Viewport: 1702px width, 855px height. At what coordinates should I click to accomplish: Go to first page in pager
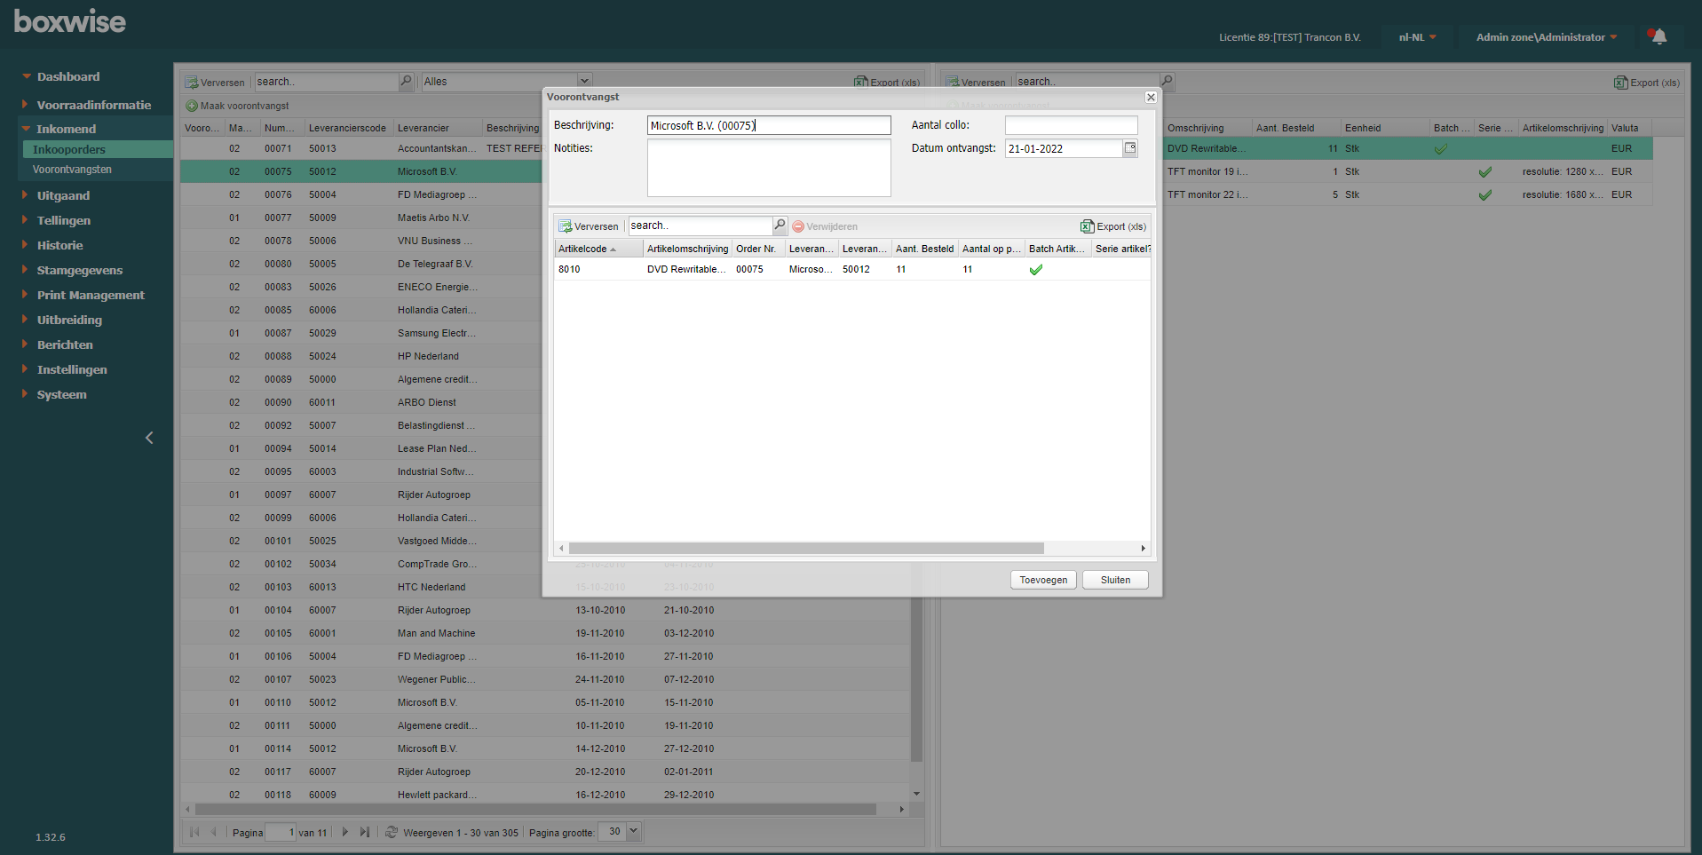[194, 832]
